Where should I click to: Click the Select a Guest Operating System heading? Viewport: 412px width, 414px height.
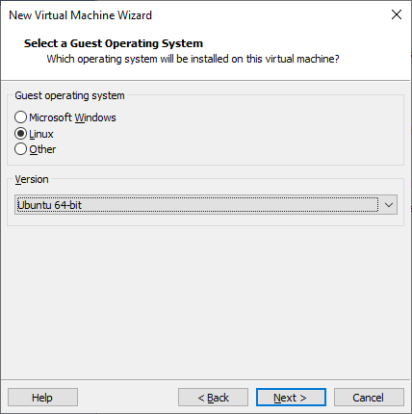(114, 43)
